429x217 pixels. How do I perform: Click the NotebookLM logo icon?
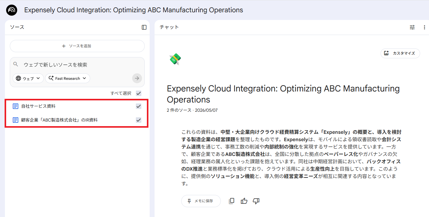pos(12,10)
